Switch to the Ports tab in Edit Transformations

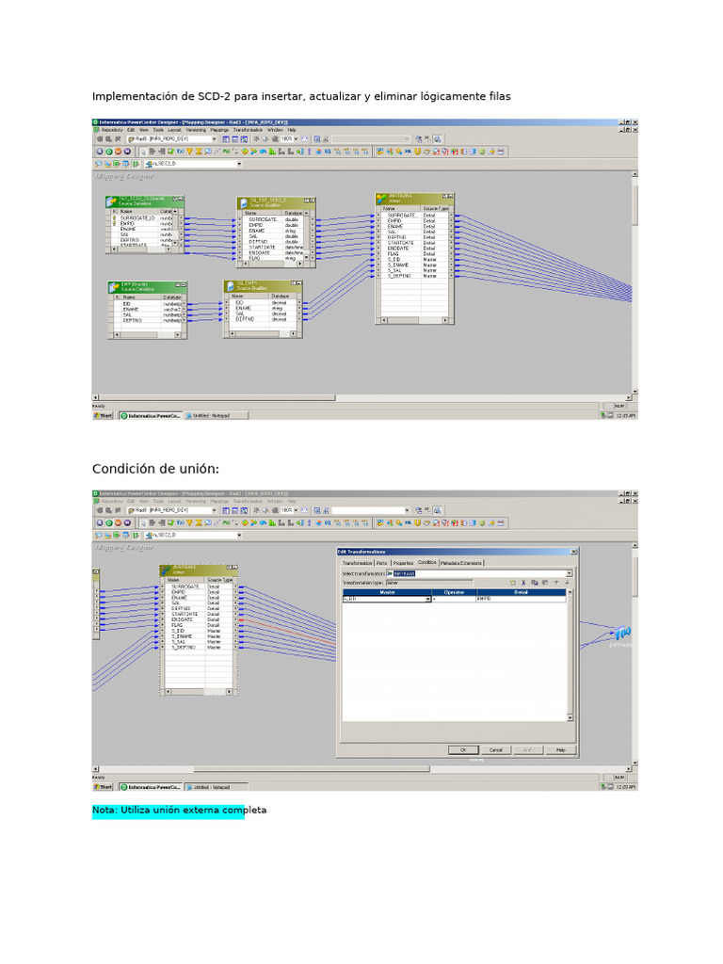(382, 563)
